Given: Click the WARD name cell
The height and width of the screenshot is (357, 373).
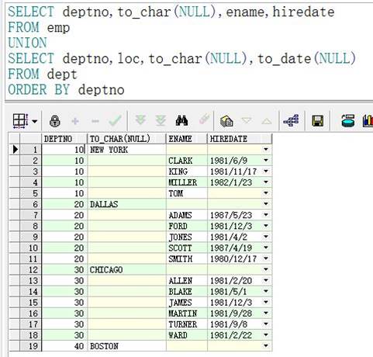Looking at the screenshot, I should point(187,335).
